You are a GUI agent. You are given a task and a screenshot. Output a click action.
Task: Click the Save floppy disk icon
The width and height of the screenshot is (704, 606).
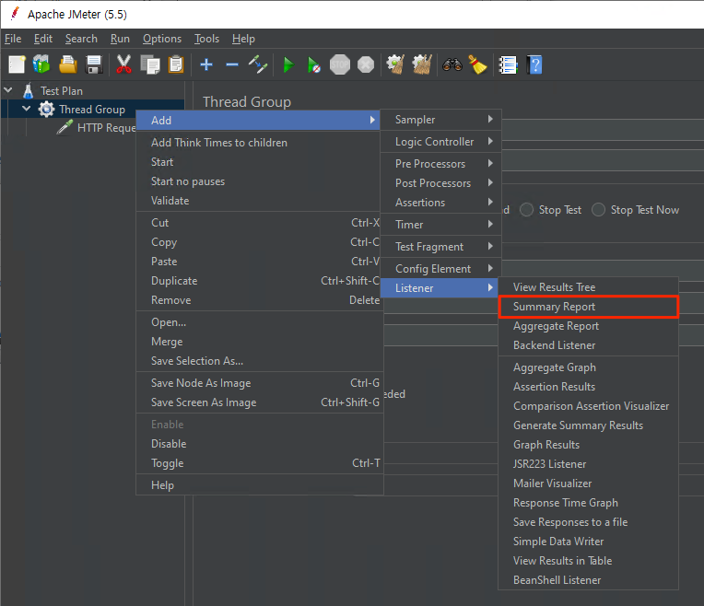click(94, 64)
